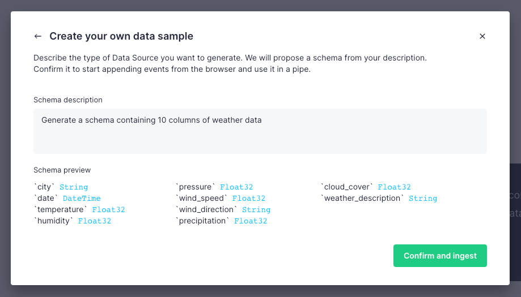Select the `precipitation` column entry
The image size is (521, 297).
coord(203,221)
